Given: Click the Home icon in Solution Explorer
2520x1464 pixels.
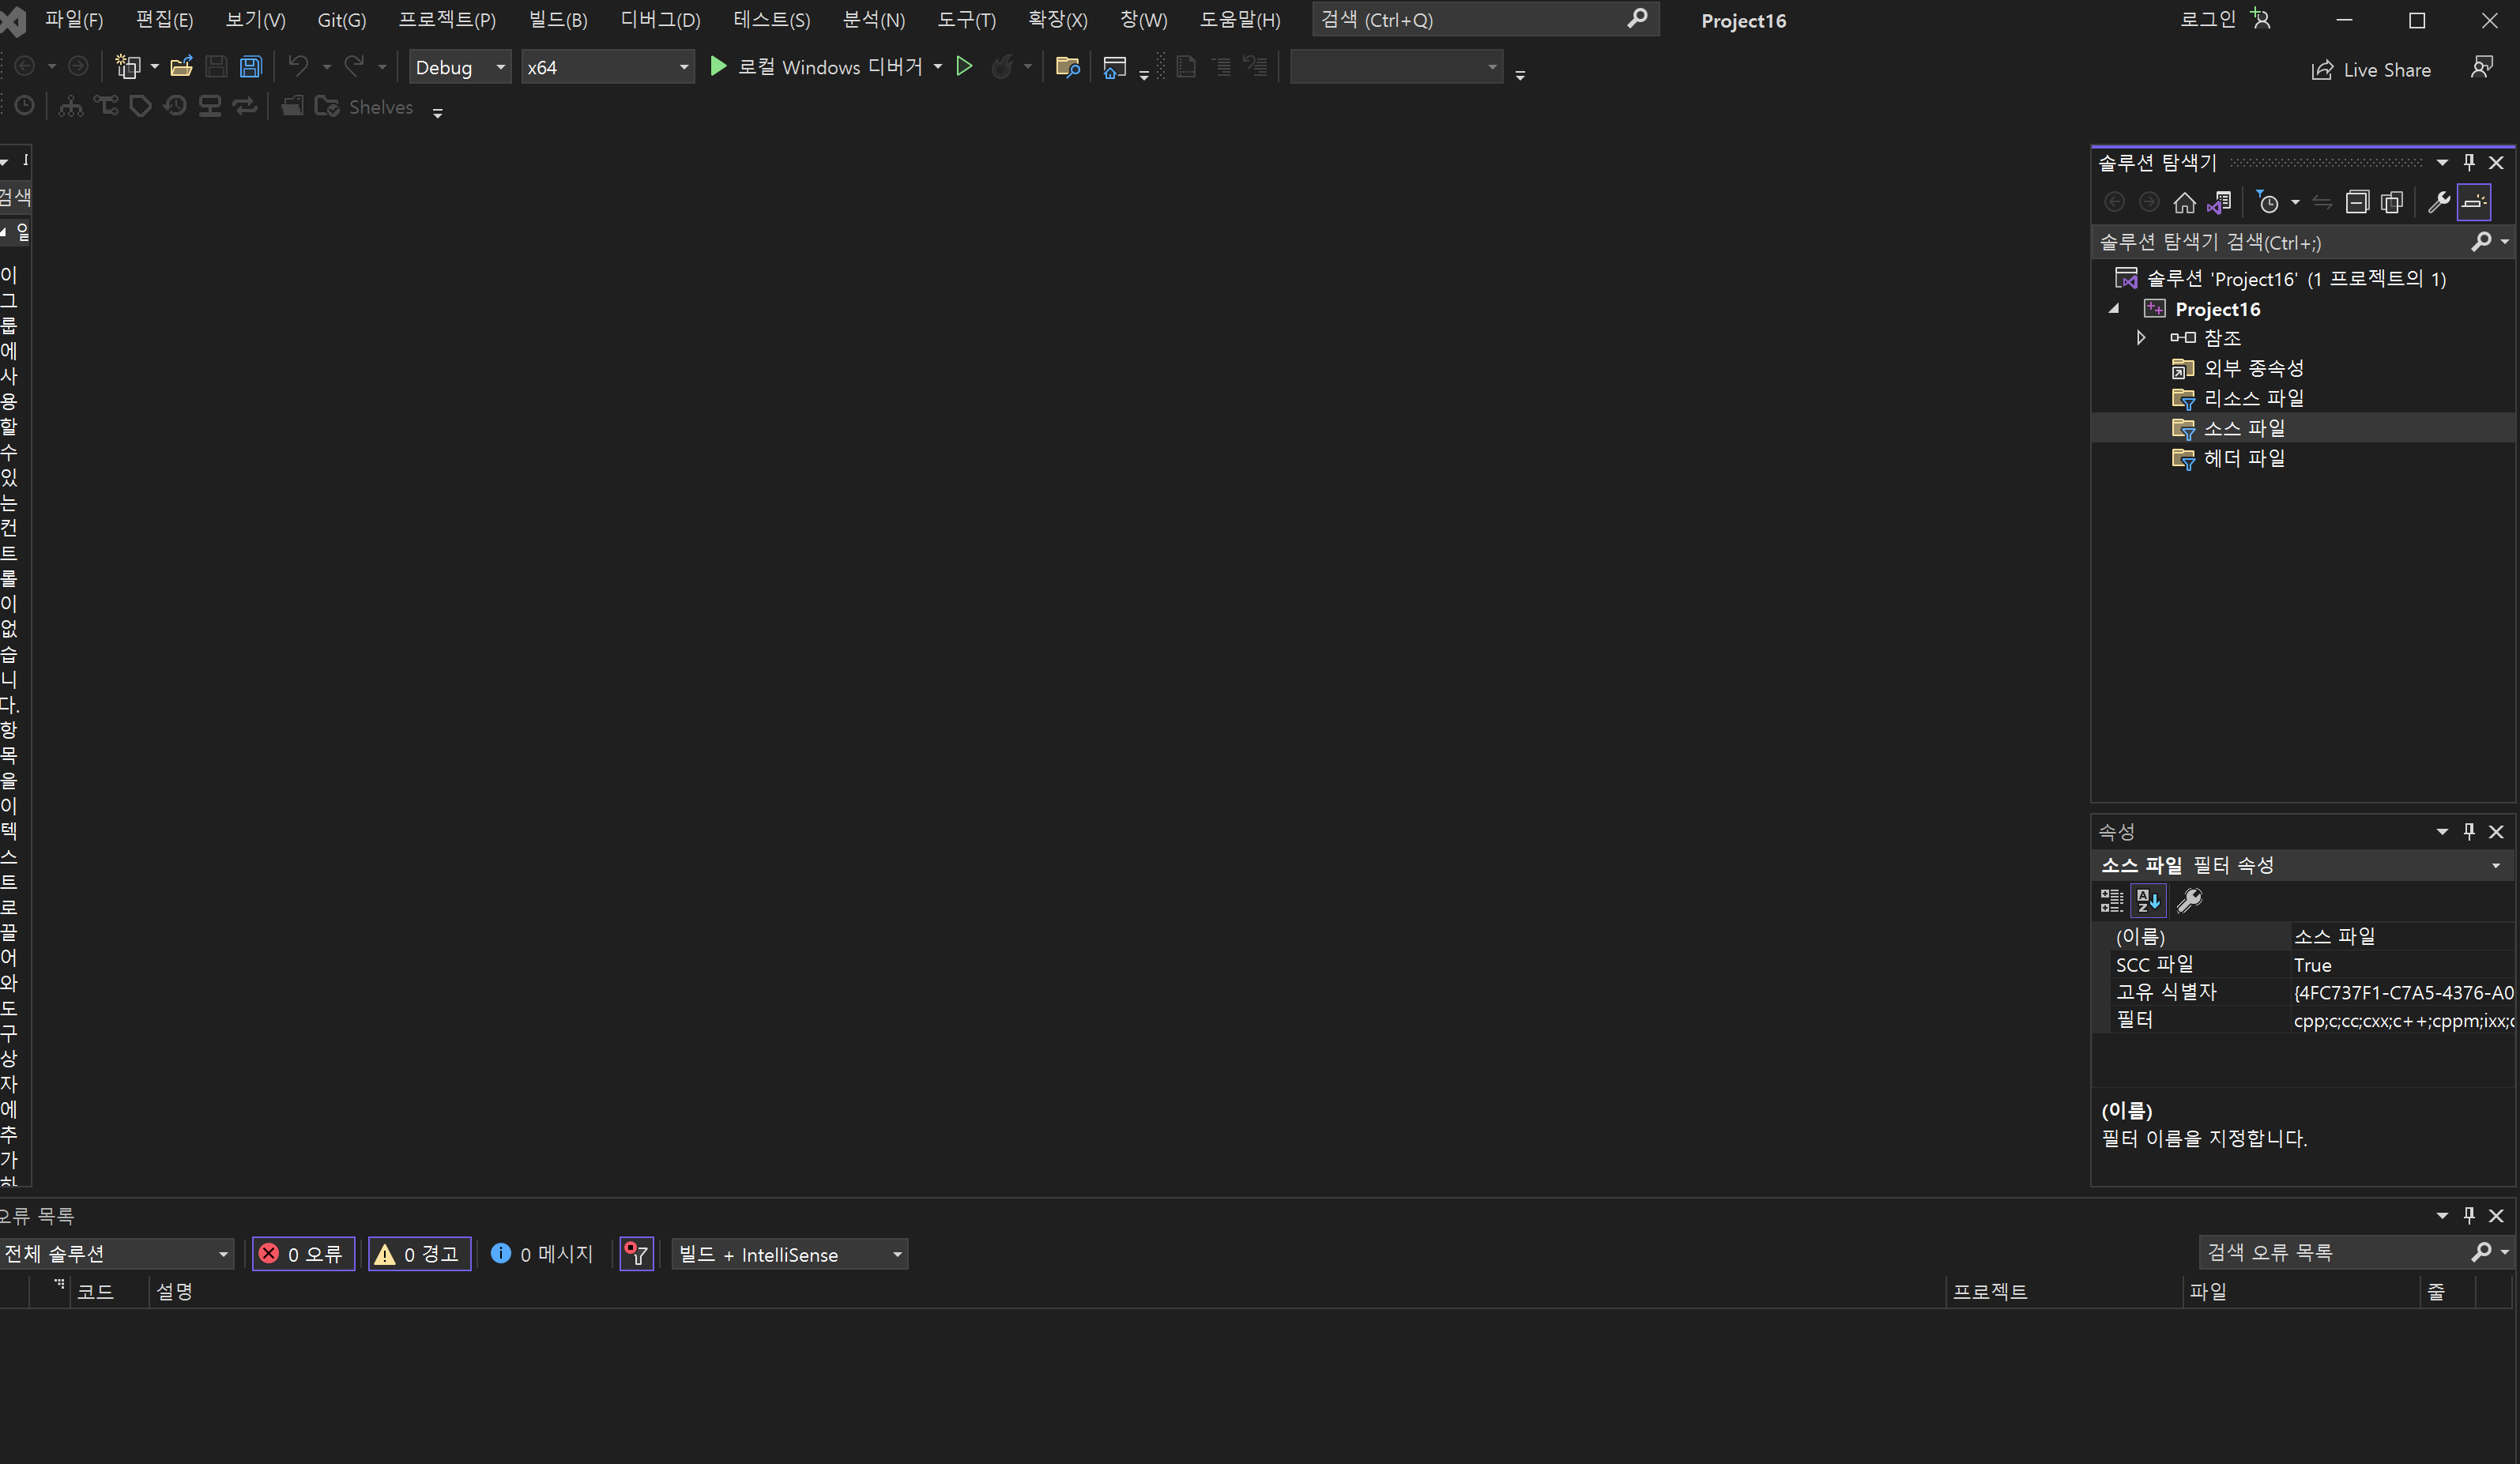Looking at the screenshot, I should (2184, 203).
